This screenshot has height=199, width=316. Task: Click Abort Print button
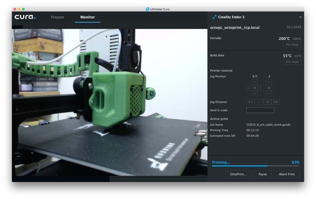(x=287, y=174)
